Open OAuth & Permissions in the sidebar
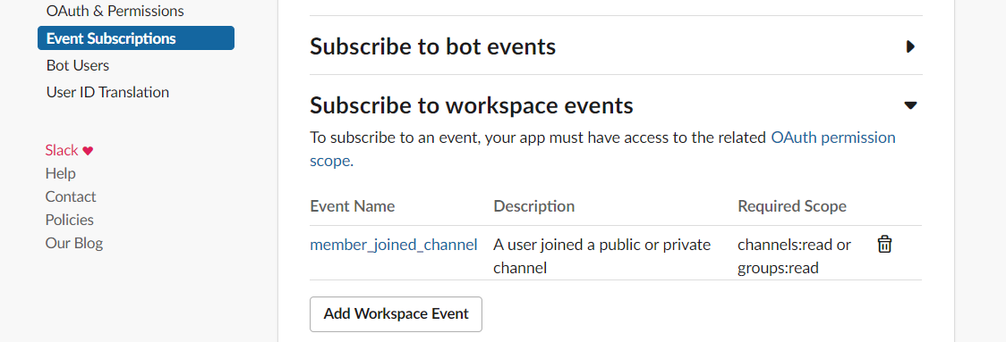 click(115, 11)
